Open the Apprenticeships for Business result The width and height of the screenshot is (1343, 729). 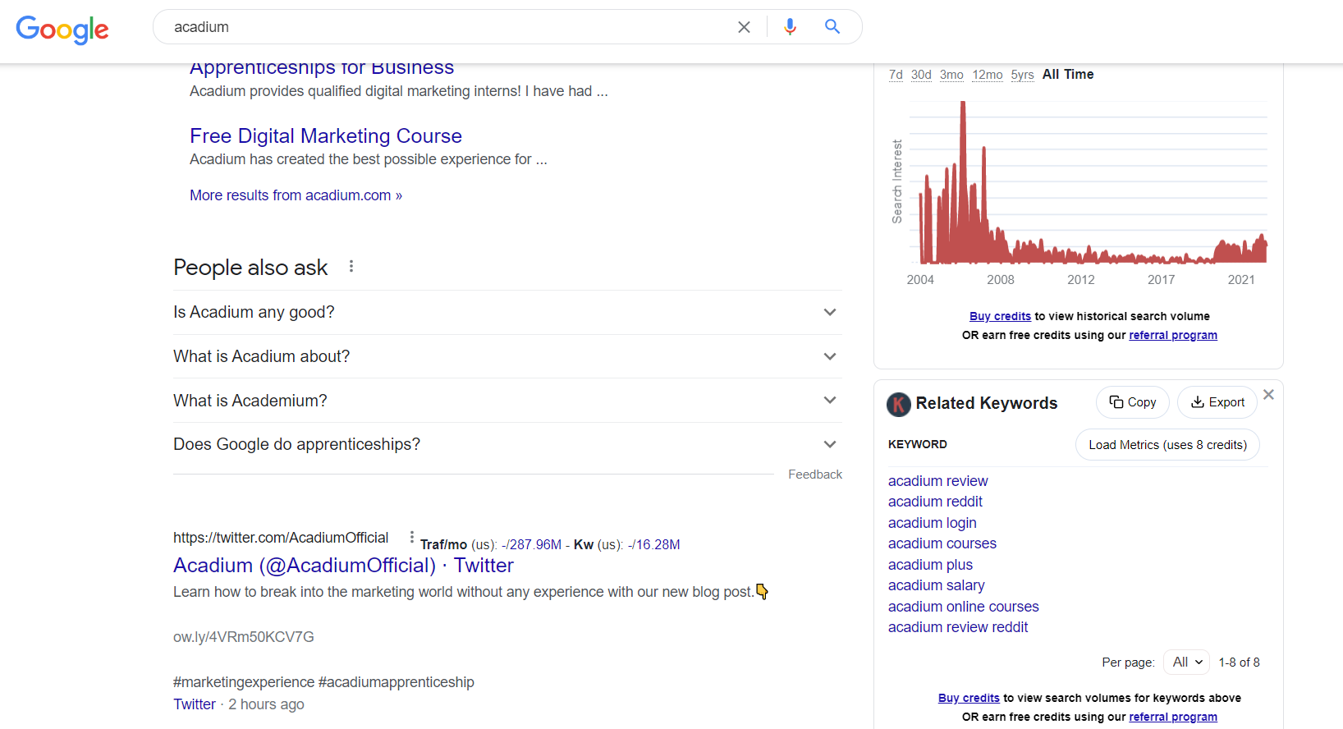(x=322, y=68)
